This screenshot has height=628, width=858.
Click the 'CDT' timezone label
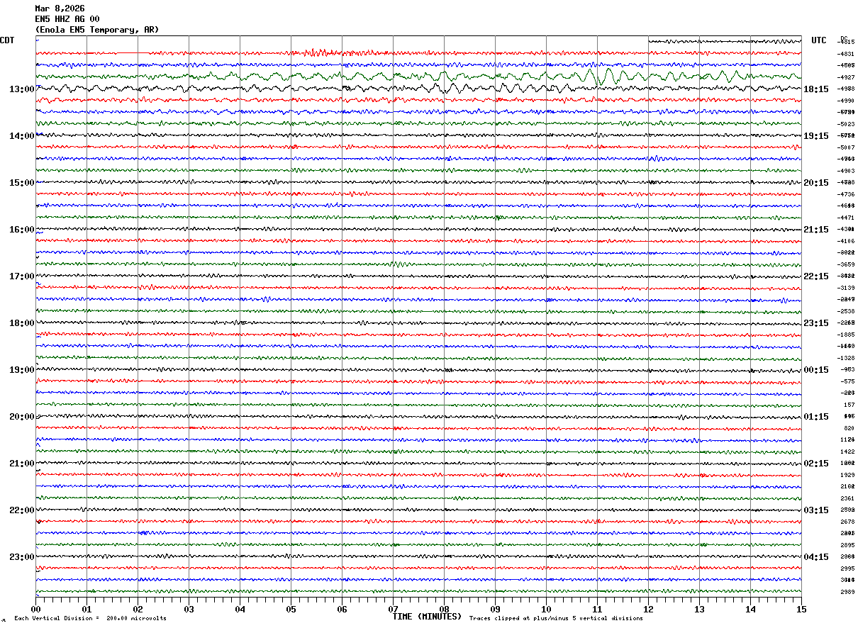pyautogui.click(x=7, y=40)
